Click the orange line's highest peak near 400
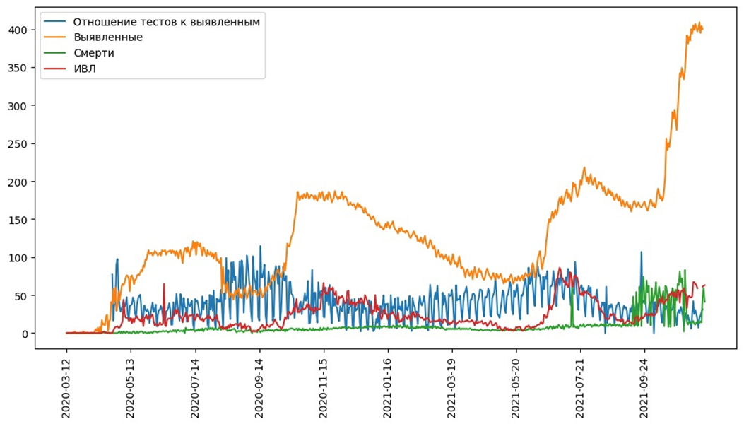Viewport: 744px width, 424px height. [699, 24]
